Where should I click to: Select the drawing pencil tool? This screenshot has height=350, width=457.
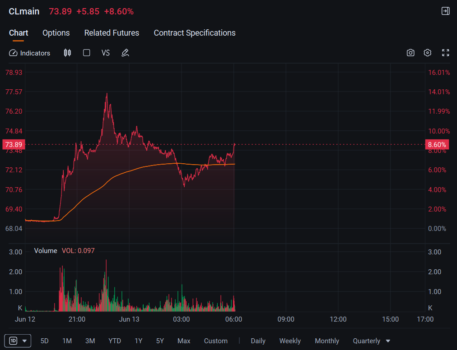point(126,53)
